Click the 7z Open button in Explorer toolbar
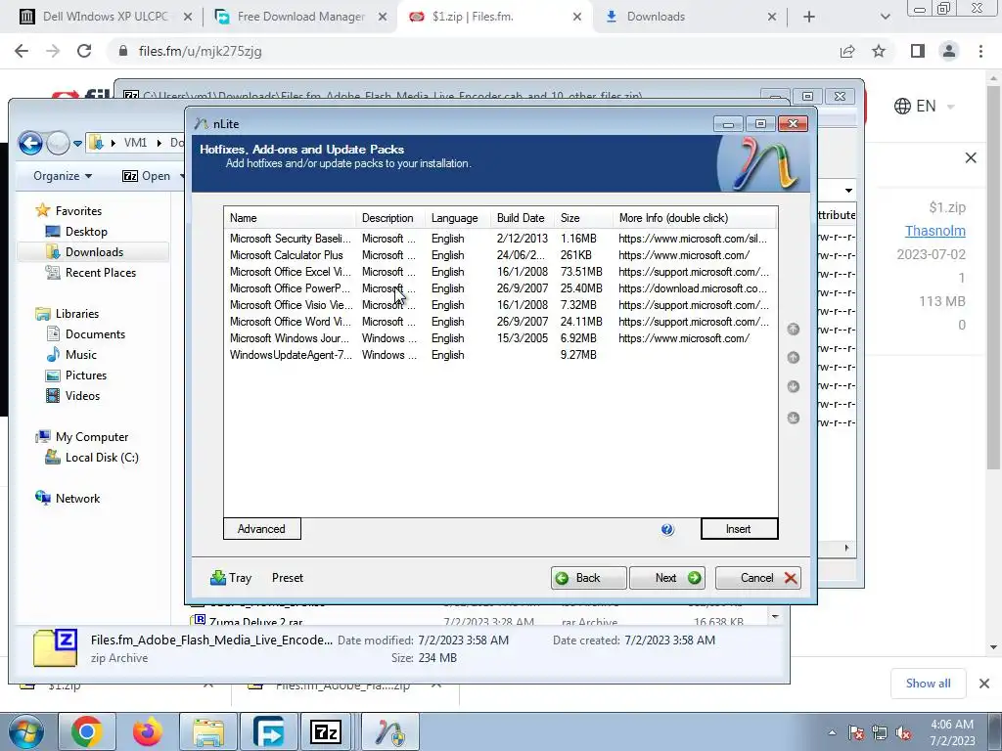 (147, 176)
